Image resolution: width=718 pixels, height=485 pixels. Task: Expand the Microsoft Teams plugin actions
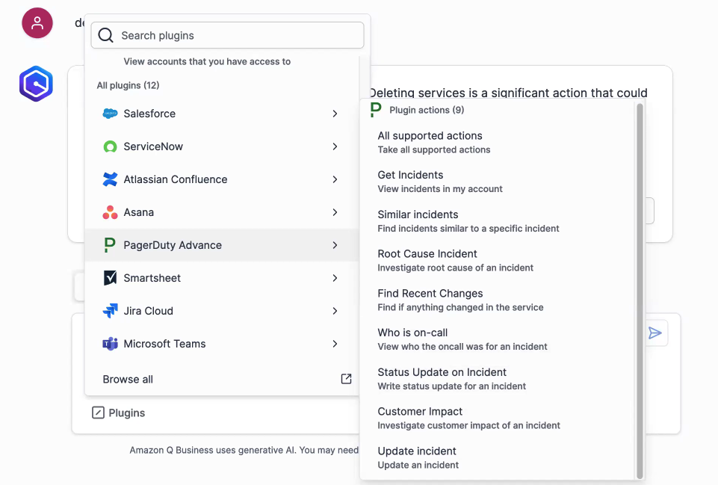[x=335, y=343]
